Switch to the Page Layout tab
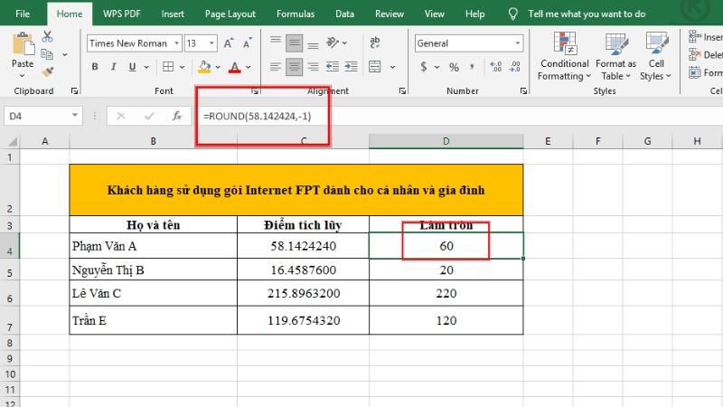Image resolution: width=723 pixels, height=407 pixels. click(x=230, y=14)
